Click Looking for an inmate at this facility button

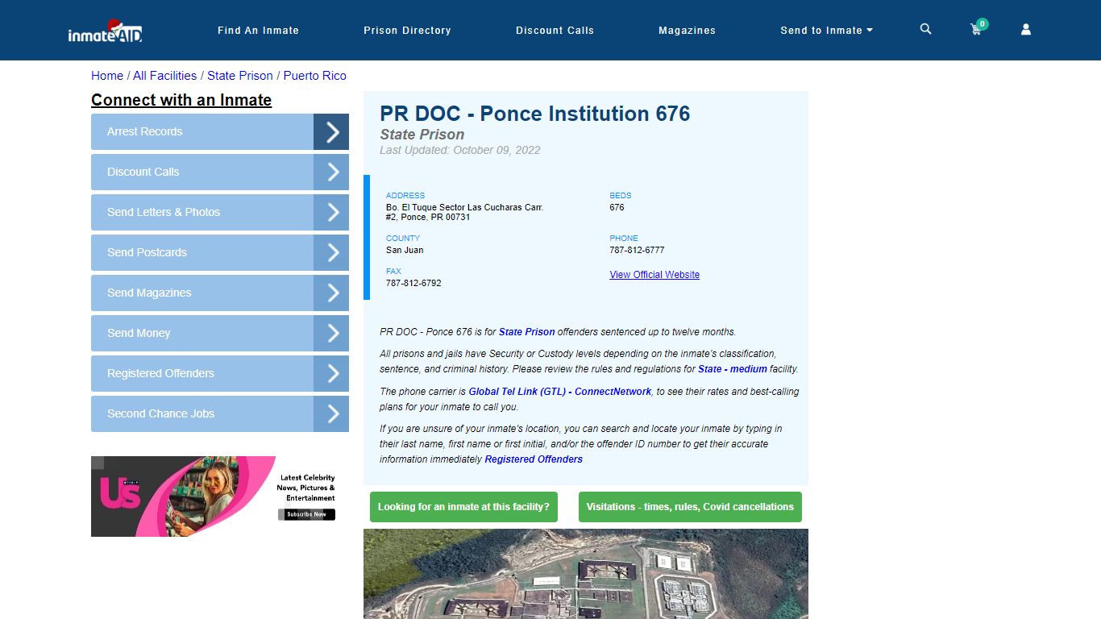pyautogui.click(x=463, y=507)
